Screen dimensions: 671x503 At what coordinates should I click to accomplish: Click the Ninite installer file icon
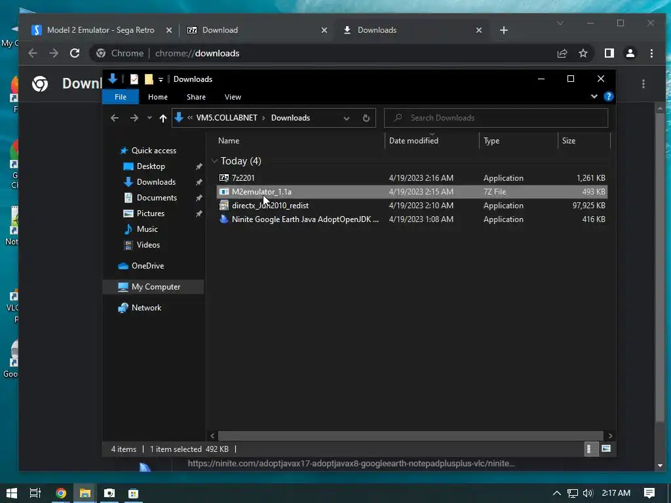coord(224,219)
